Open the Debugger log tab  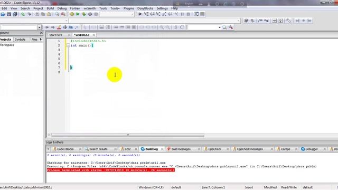click(311, 149)
